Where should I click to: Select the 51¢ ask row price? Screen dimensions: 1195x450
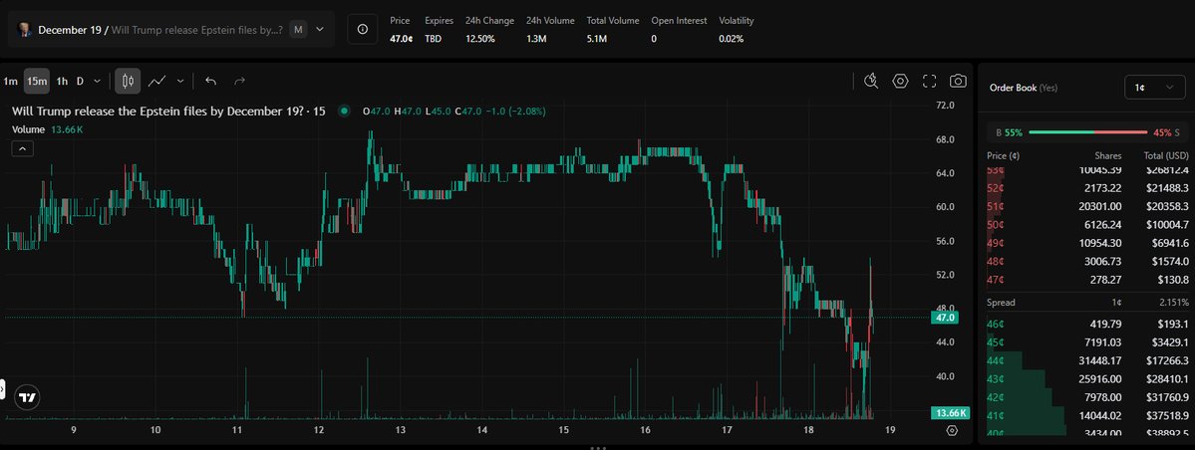click(996, 206)
